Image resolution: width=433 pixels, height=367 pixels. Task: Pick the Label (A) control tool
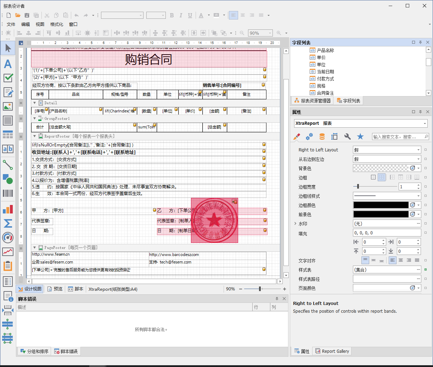7,64
